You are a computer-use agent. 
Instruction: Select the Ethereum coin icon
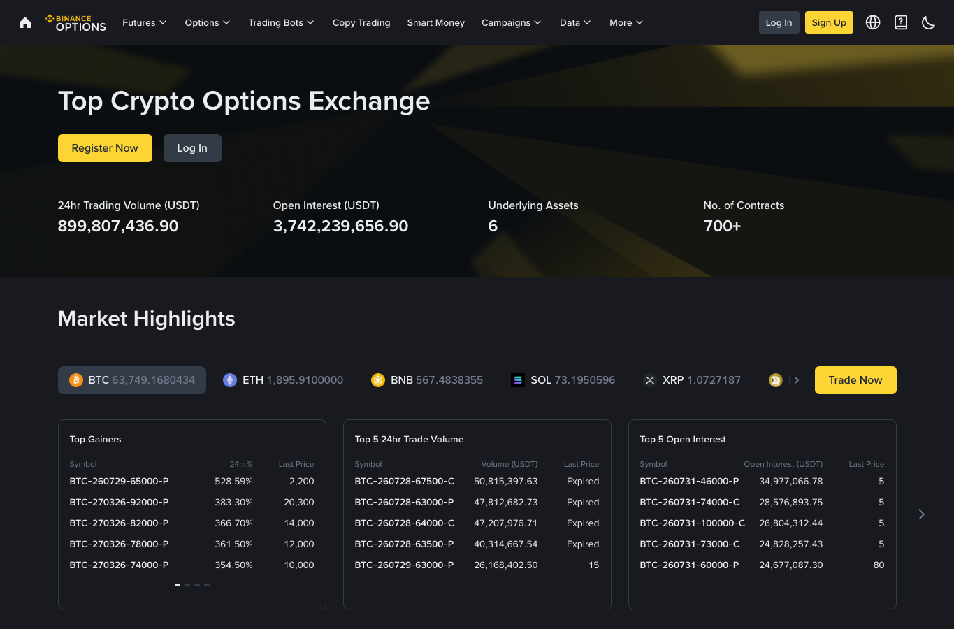[x=230, y=380]
